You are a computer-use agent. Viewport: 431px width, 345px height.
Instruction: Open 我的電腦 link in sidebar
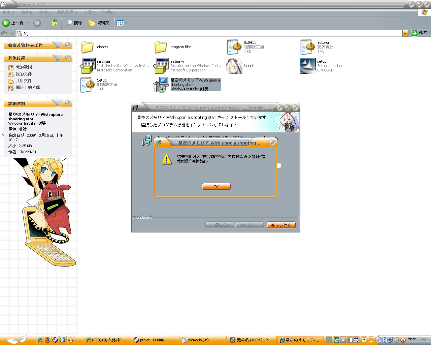pos(24,67)
